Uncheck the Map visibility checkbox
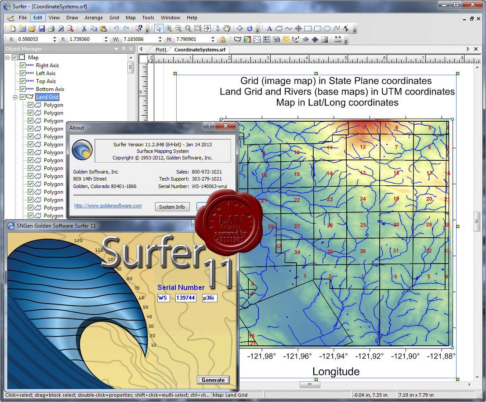 pyautogui.click(x=15, y=58)
